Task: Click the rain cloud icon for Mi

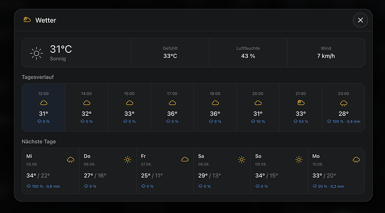Action: point(70,160)
